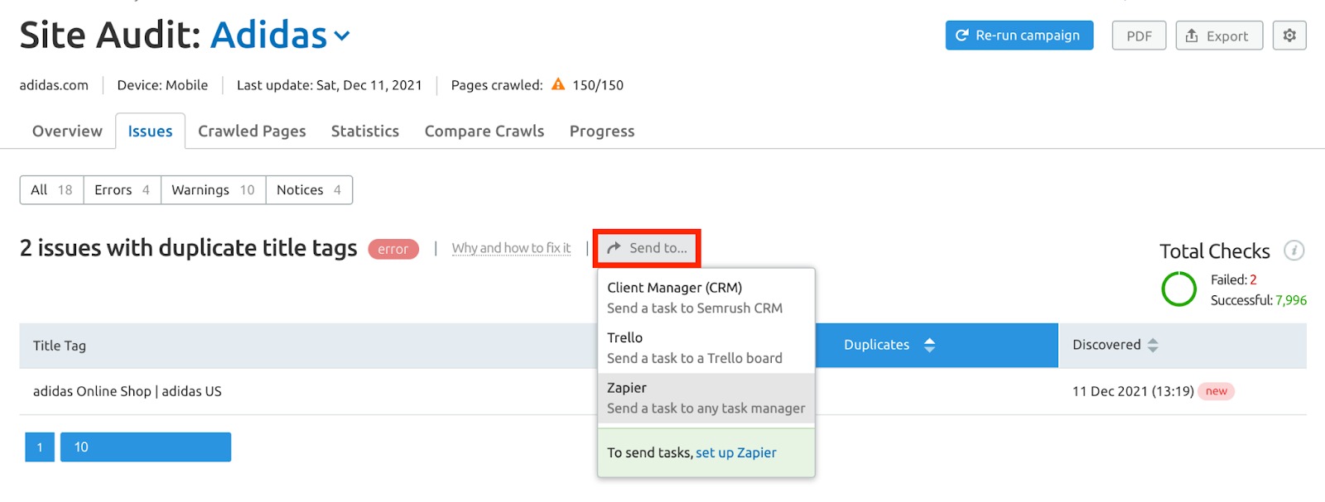Filter issues by Notices 4
Screen dimensions: 1325x502
point(309,189)
